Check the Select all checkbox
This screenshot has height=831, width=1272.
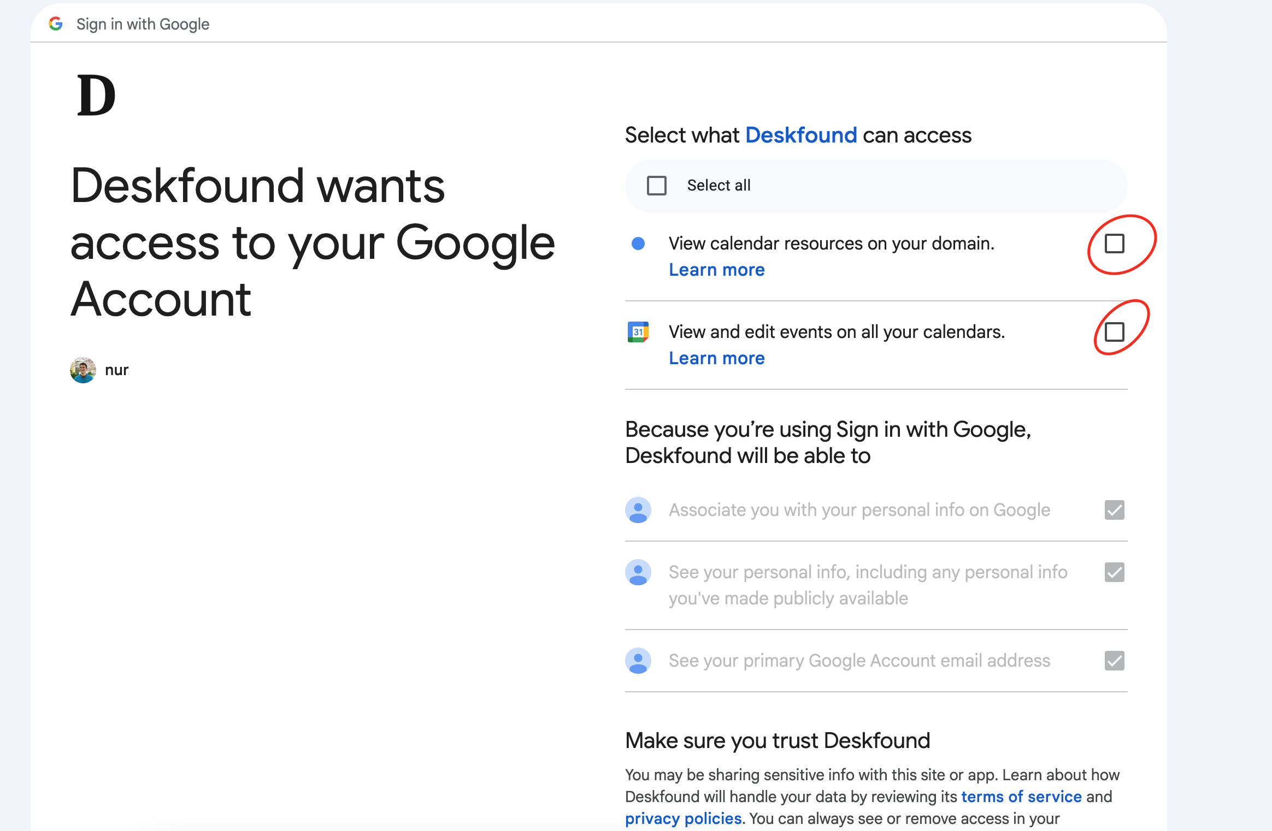(x=656, y=186)
